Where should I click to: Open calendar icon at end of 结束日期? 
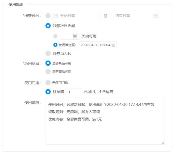[x=156, y=16]
